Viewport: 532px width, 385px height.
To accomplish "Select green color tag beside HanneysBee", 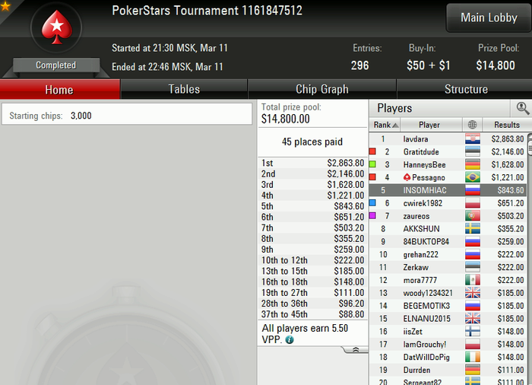I will click(x=372, y=164).
